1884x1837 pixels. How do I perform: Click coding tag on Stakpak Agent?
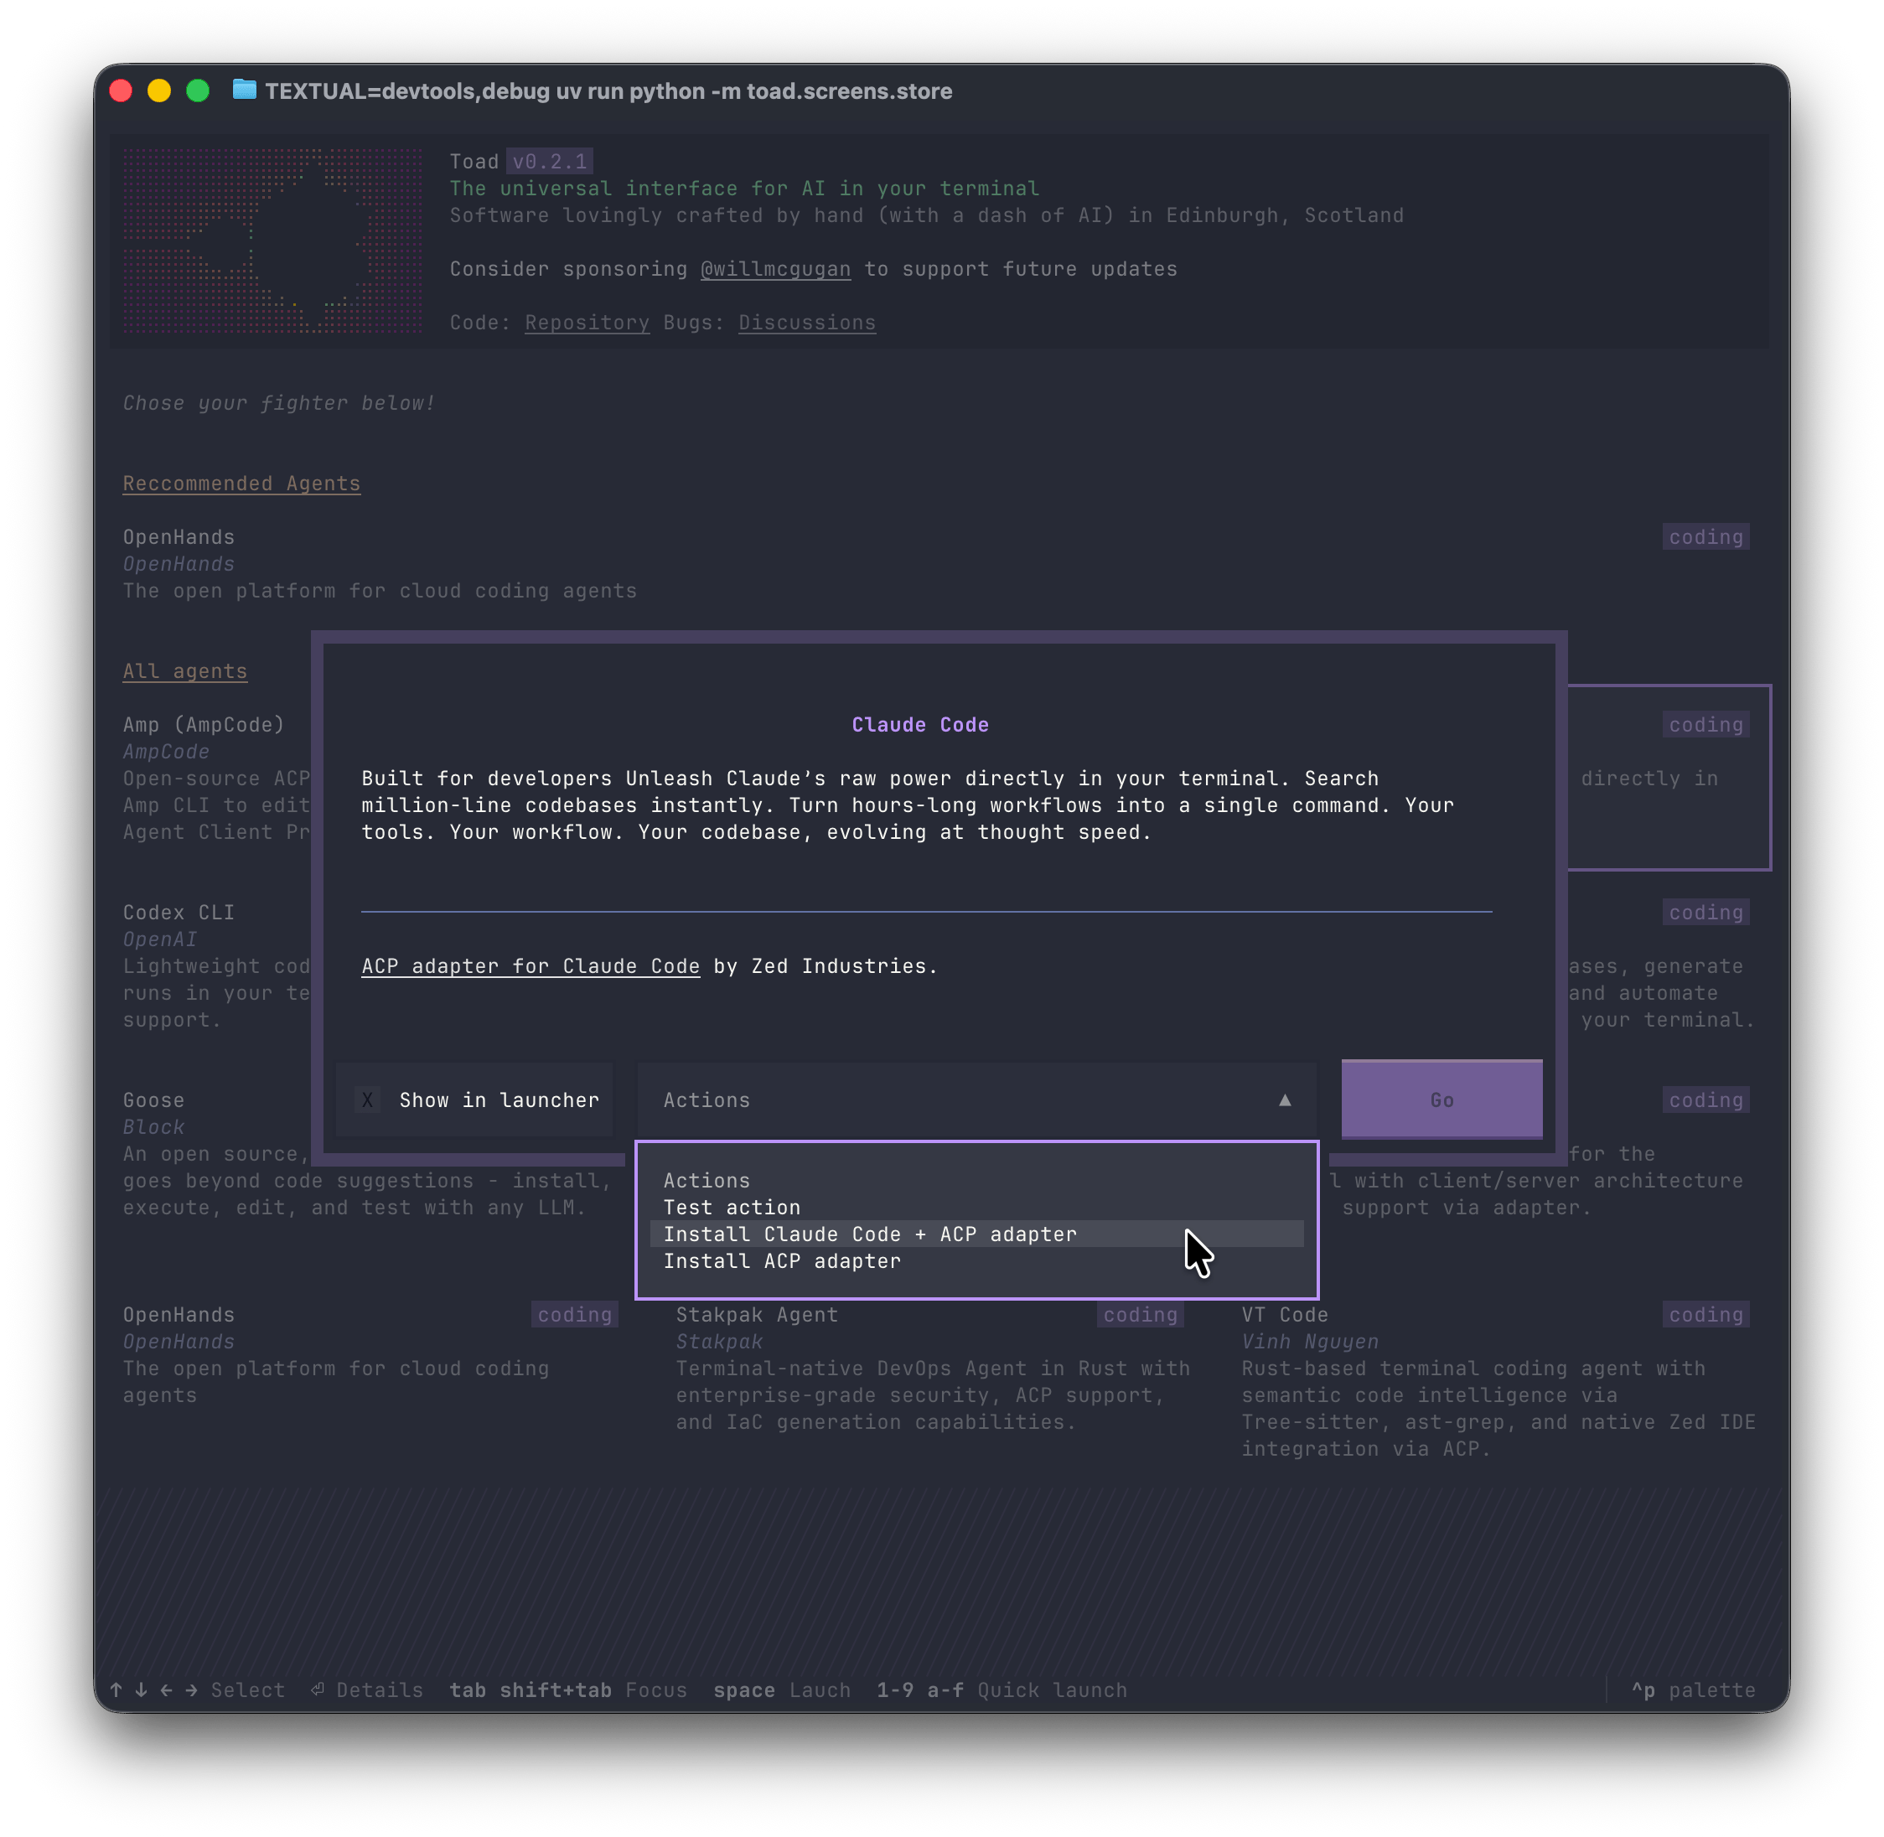point(1139,1314)
